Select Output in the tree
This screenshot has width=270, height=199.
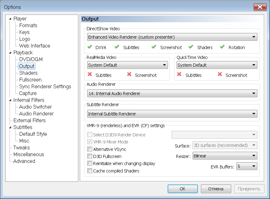(27, 66)
